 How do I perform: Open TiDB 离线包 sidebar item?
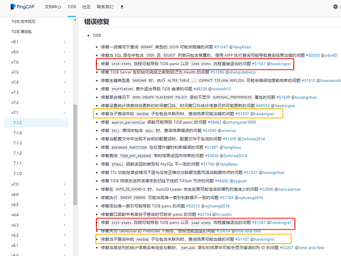(22, 32)
